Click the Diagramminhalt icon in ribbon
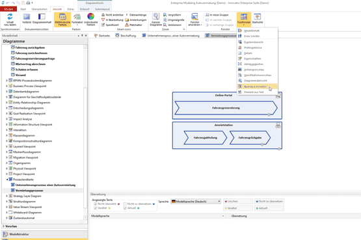 pyautogui.click(x=42, y=19)
